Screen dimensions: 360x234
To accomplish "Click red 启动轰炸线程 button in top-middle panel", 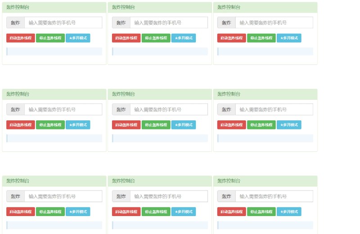I will click(126, 38).
